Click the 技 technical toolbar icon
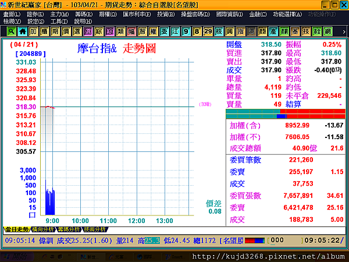The height and width of the screenshot is (262, 349). coord(306,31)
